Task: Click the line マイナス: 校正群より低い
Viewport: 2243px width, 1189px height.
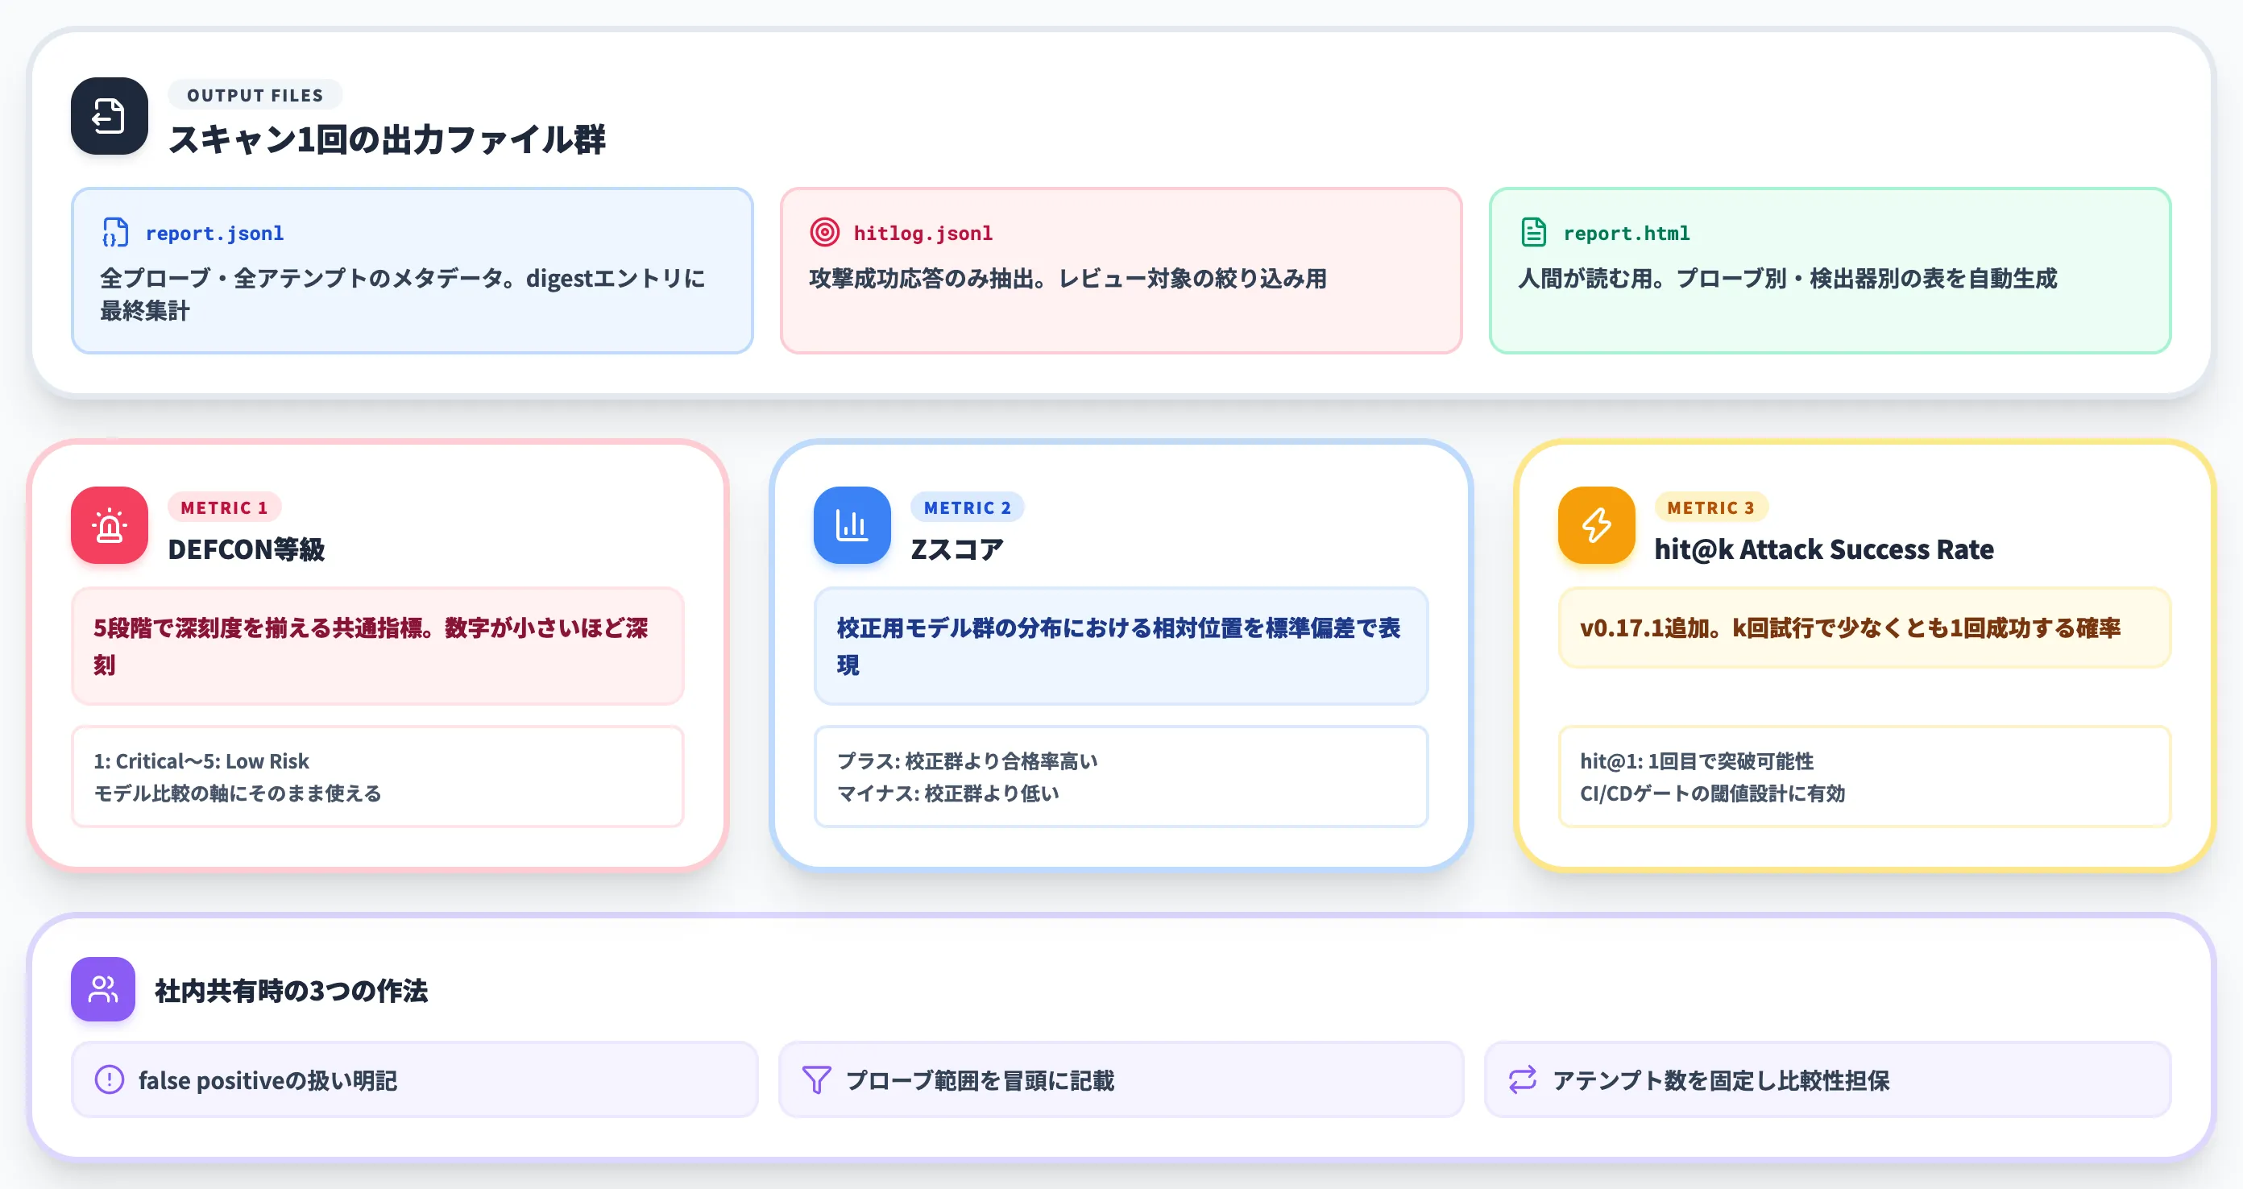Action: click(948, 793)
